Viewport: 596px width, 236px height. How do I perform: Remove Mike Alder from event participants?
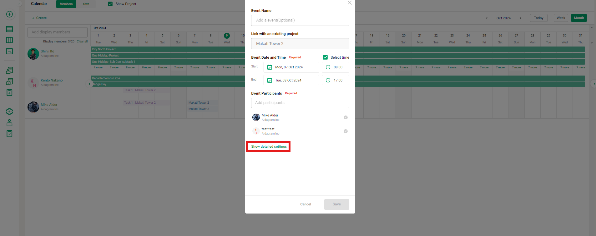346,117
